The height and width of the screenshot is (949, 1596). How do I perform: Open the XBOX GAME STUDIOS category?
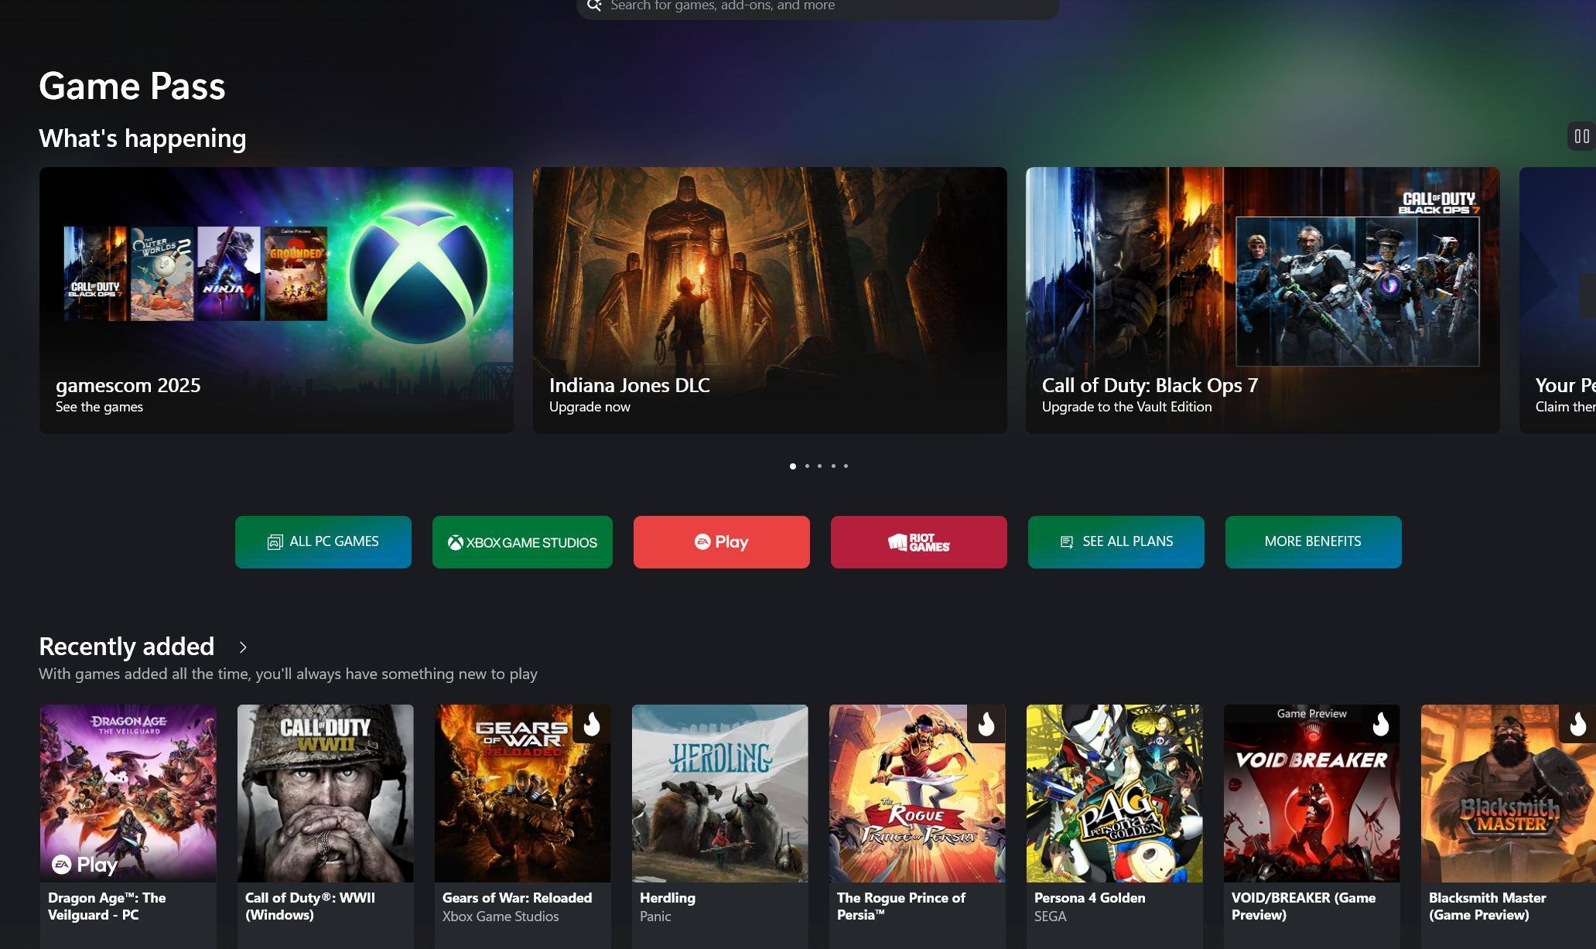522,542
